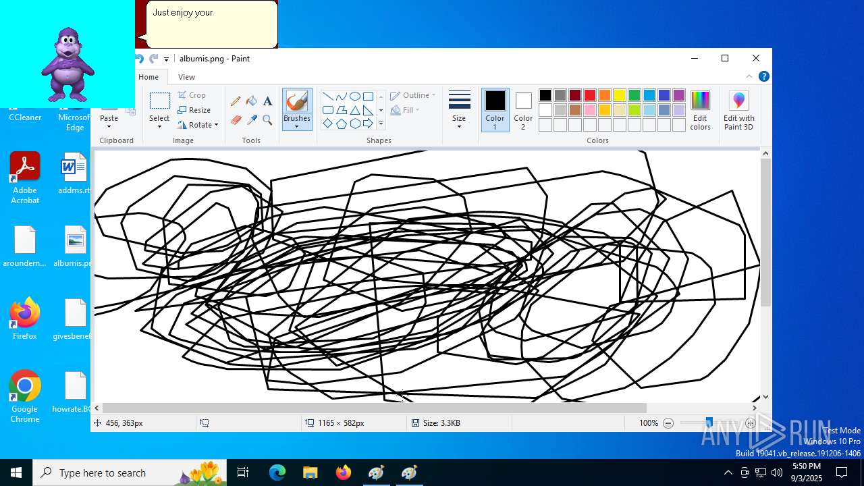Adjust the zoom level slider handle
Image resolution: width=864 pixels, height=486 pixels.
click(x=709, y=423)
